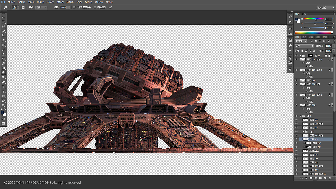This screenshot has width=336, height=189.
Task: Select the Polygonal Lasso tool
Action: tap(3, 27)
